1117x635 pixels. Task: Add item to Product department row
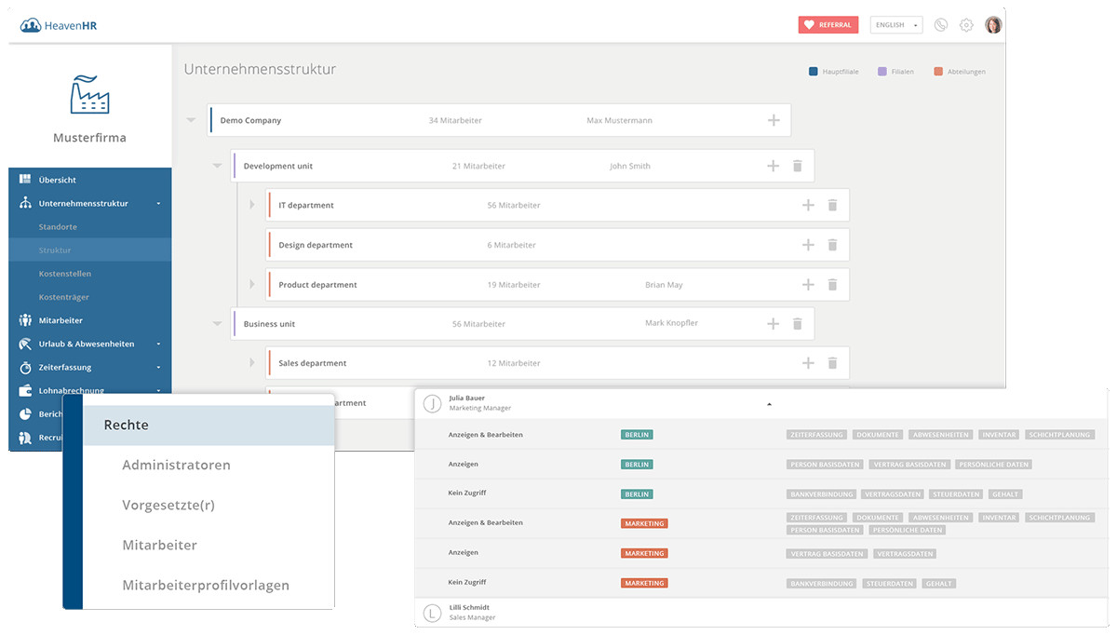pyautogui.click(x=808, y=285)
